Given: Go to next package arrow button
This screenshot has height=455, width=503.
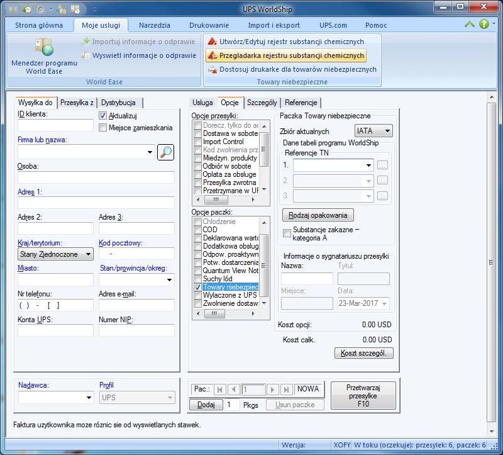Looking at the screenshot, I should (x=272, y=390).
